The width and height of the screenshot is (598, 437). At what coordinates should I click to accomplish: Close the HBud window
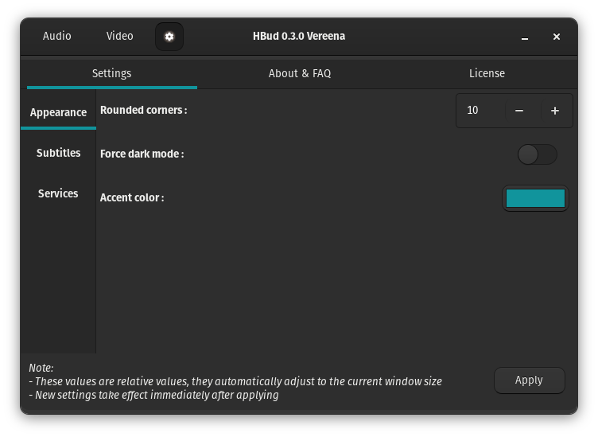[x=557, y=37]
